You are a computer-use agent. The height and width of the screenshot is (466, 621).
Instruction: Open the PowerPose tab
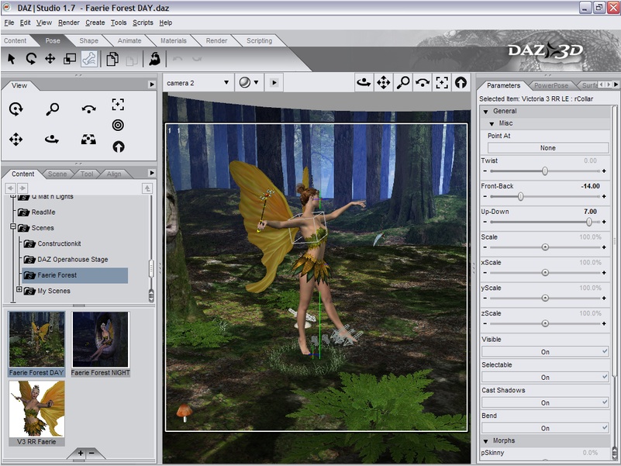click(x=551, y=85)
